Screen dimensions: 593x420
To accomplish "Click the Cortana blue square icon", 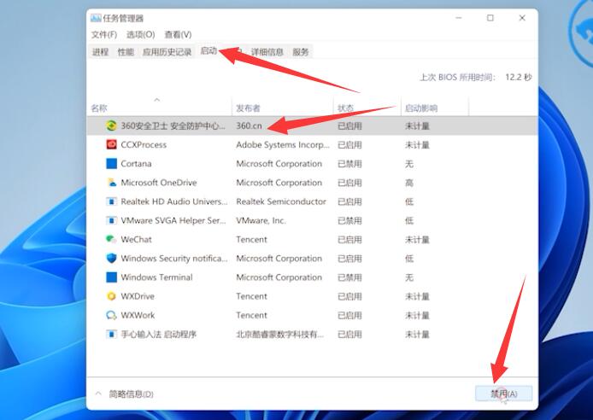I will [x=111, y=164].
